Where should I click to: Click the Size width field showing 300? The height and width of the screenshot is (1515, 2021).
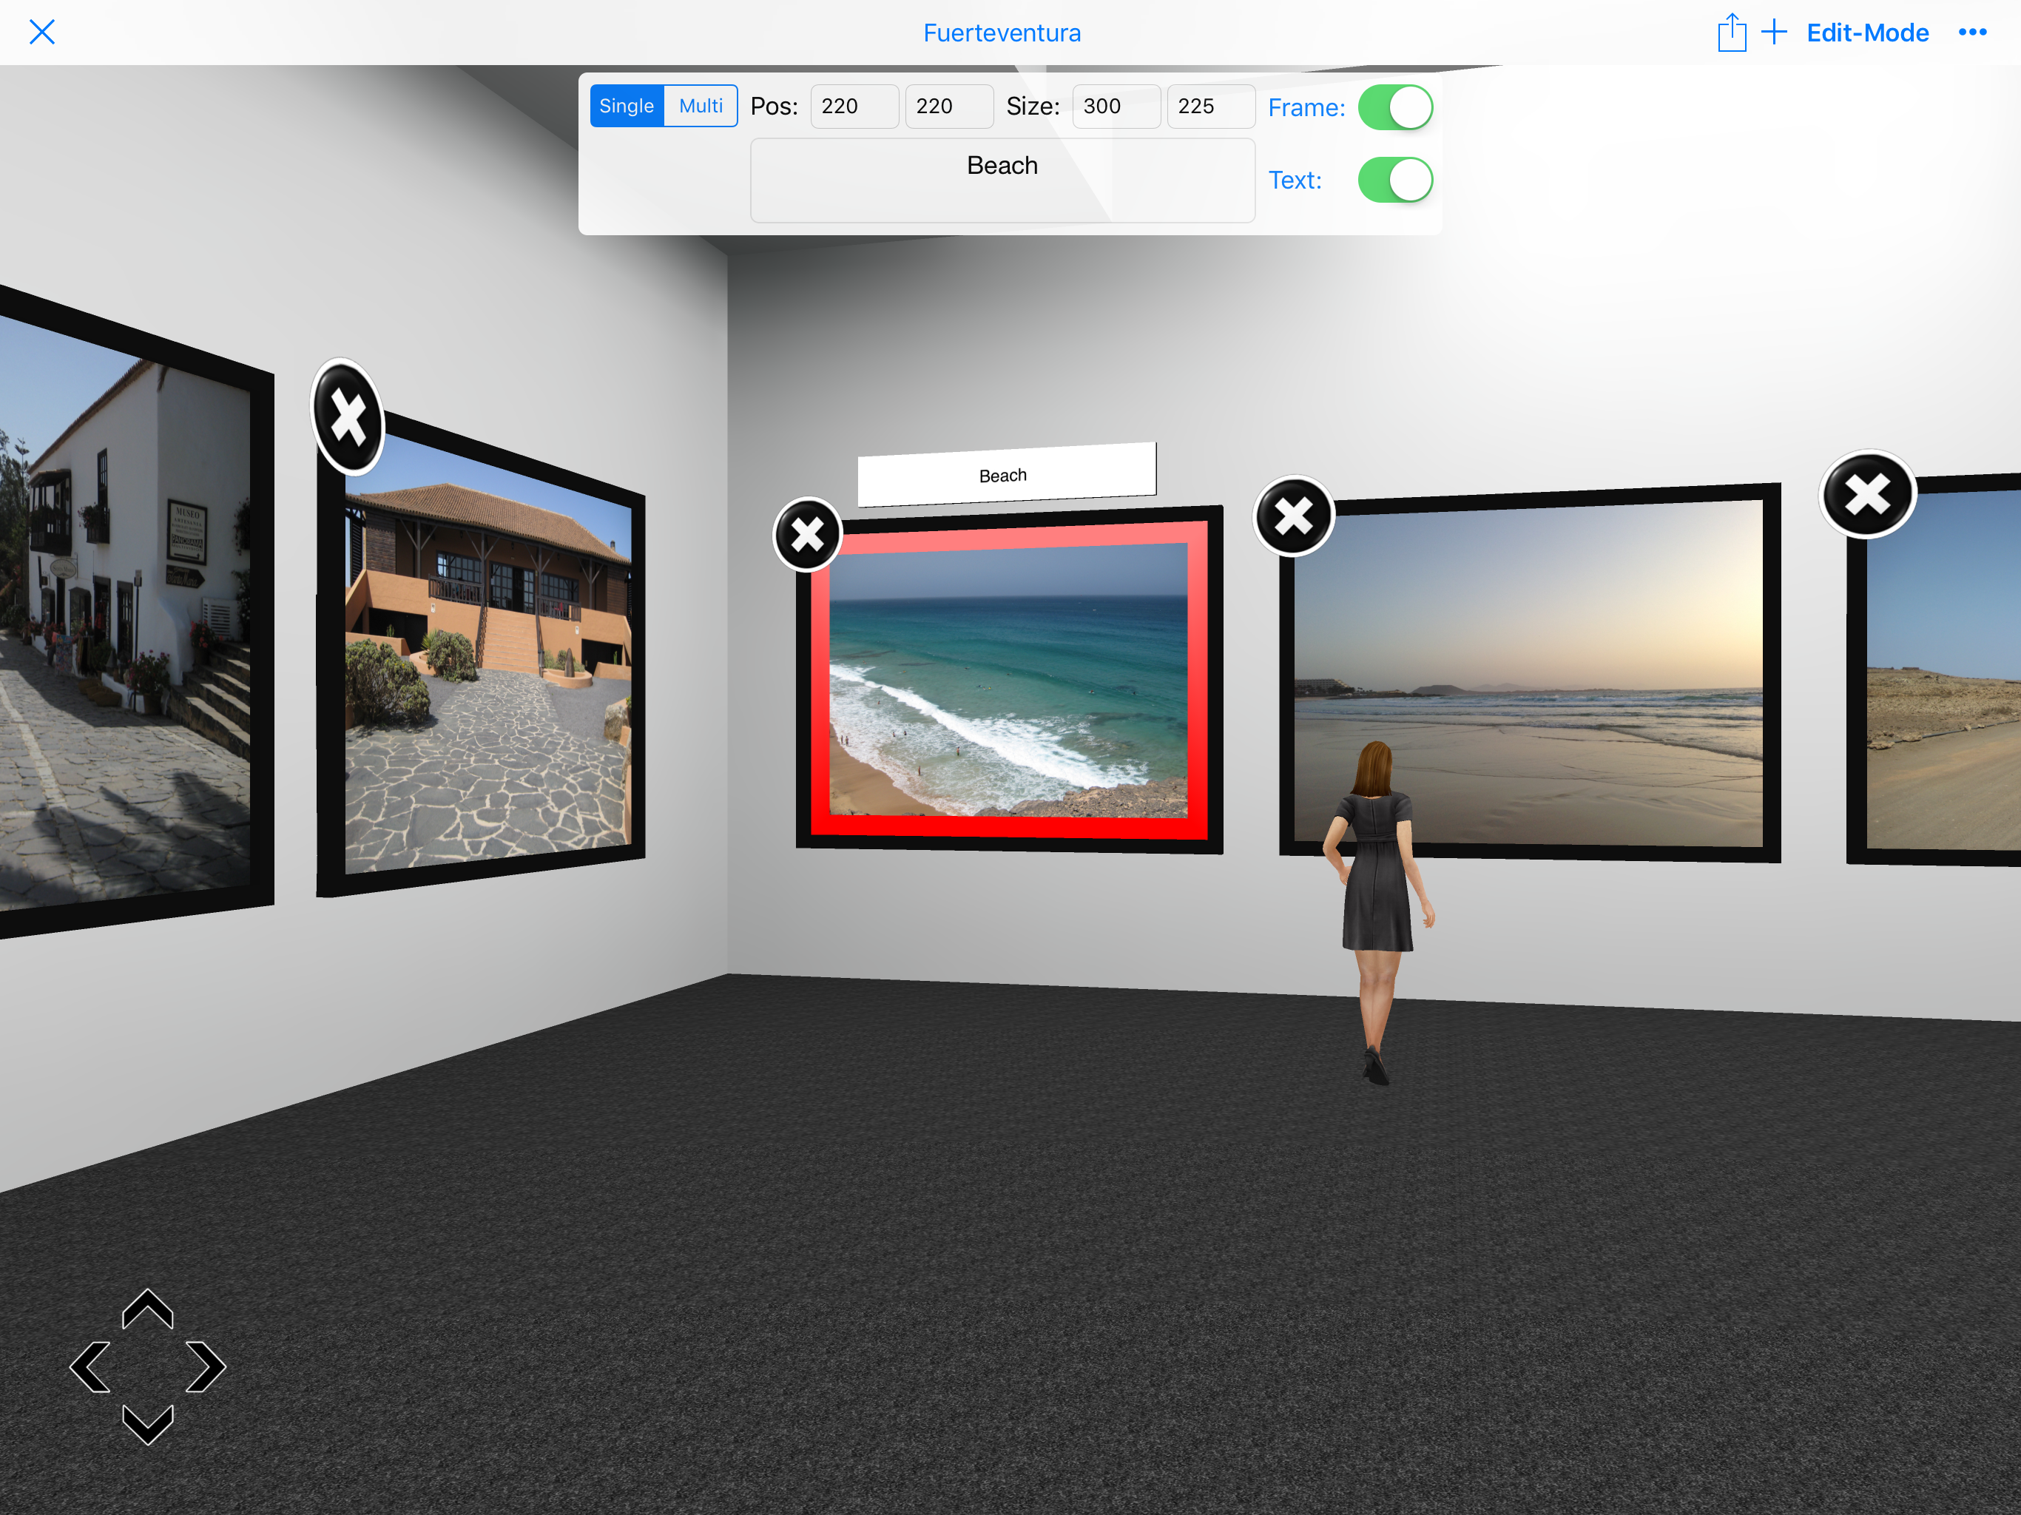tap(1116, 106)
